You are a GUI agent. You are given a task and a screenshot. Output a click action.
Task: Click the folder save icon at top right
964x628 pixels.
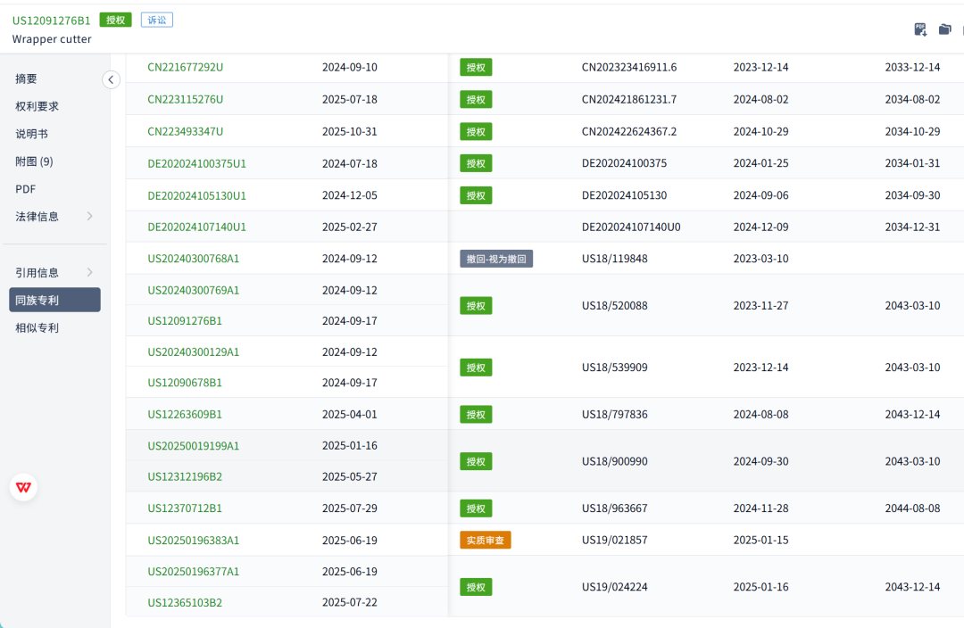945,29
